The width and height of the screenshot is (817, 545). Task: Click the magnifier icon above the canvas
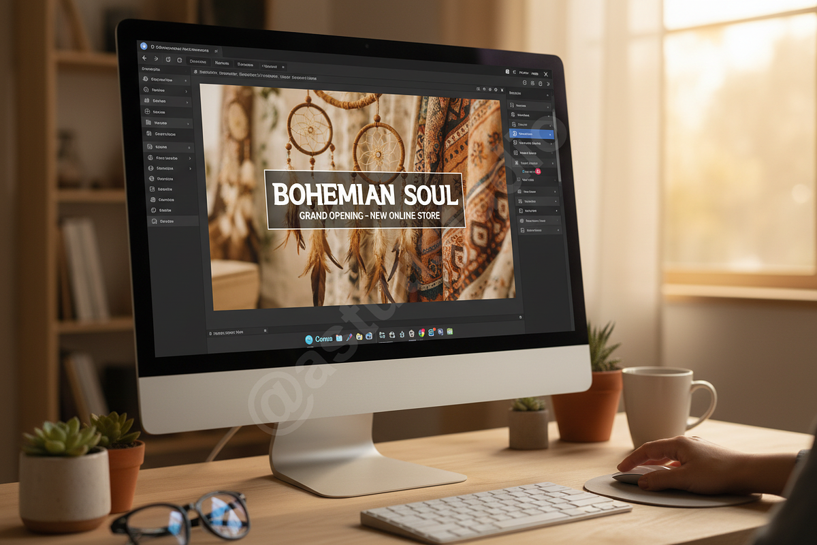coord(478,89)
